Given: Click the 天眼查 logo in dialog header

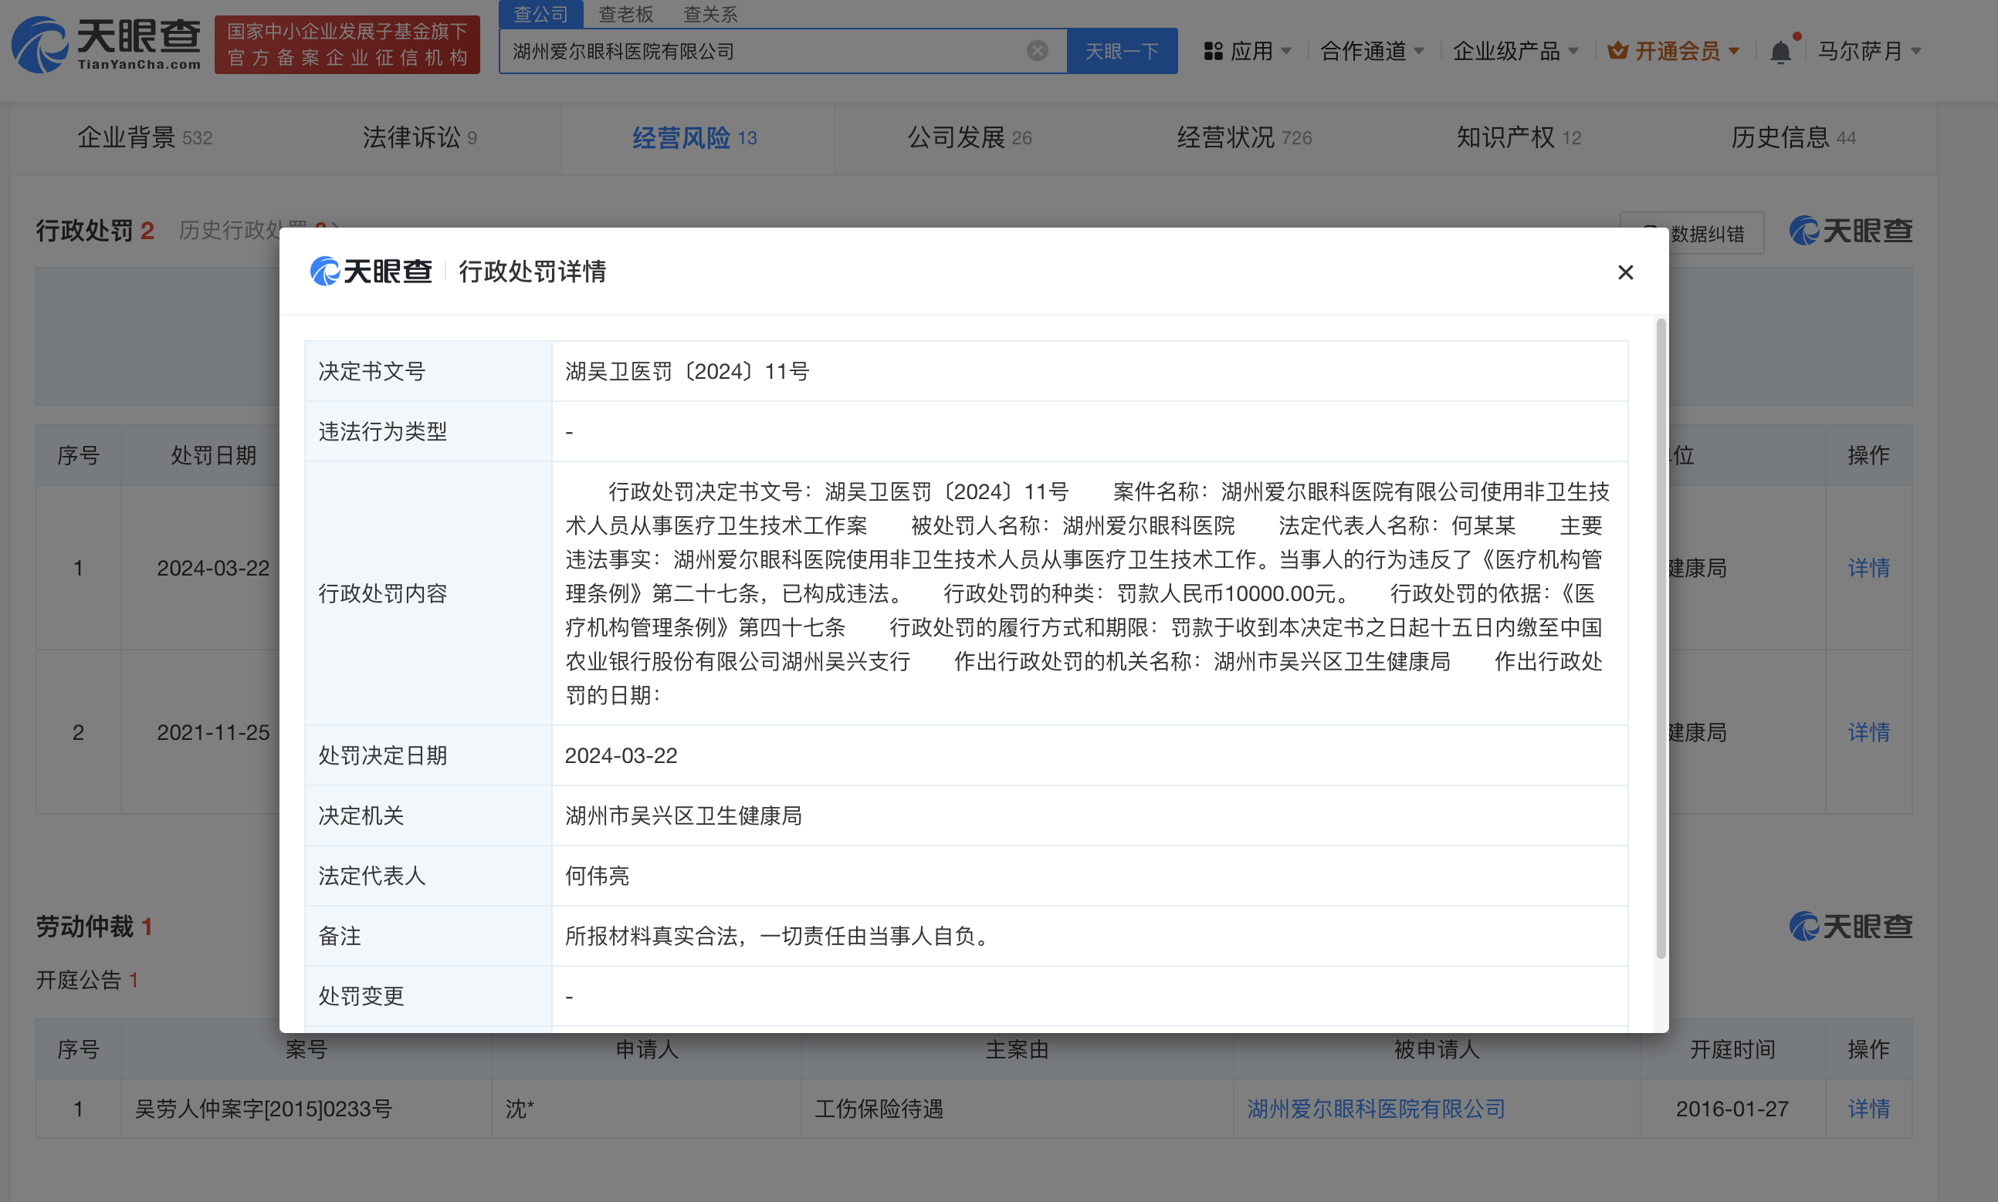Looking at the screenshot, I should tap(371, 272).
